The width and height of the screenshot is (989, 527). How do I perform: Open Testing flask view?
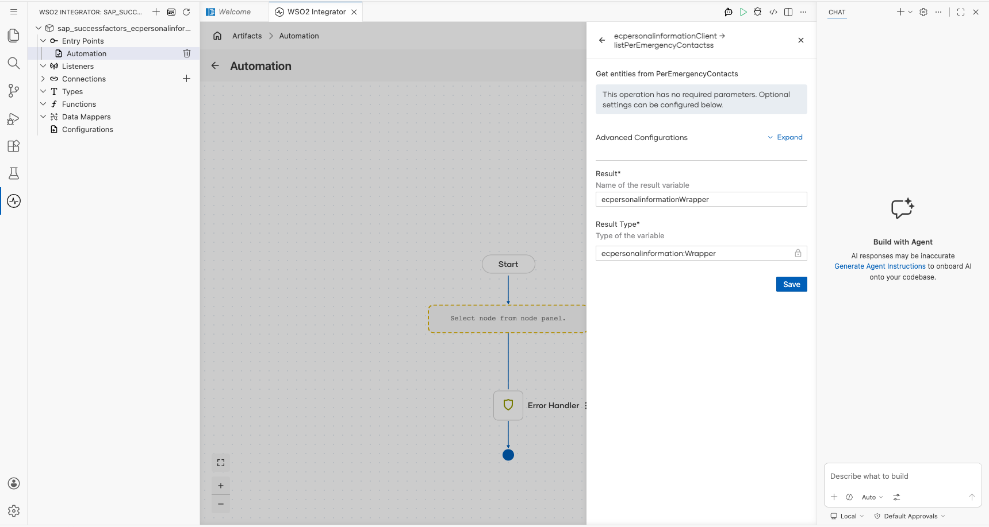pyautogui.click(x=14, y=173)
